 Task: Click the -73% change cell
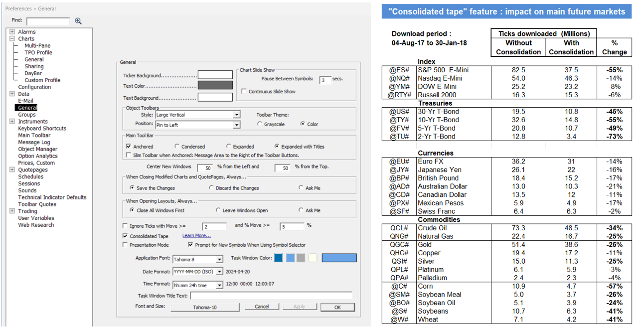coord(615,136)
